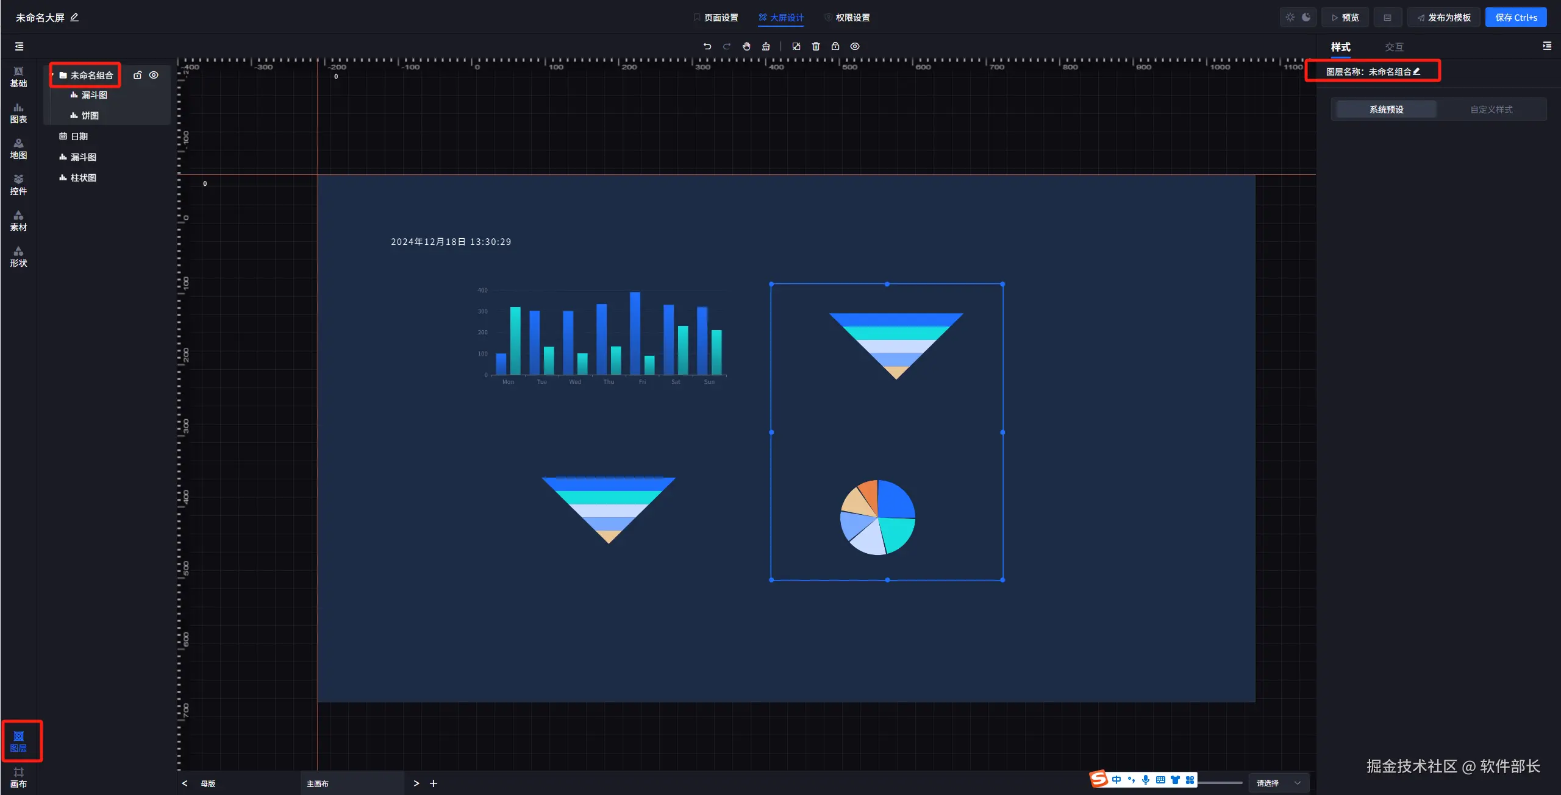Screen dimensions: 1561x795
Task: Switch to dark mode with the moon icon
Action: pyautogui.click(x=1306, y=17)
